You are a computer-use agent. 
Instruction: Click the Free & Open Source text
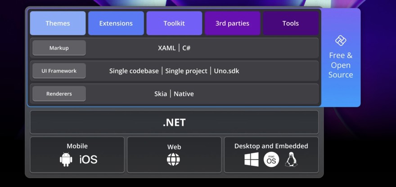pos(341,65)
